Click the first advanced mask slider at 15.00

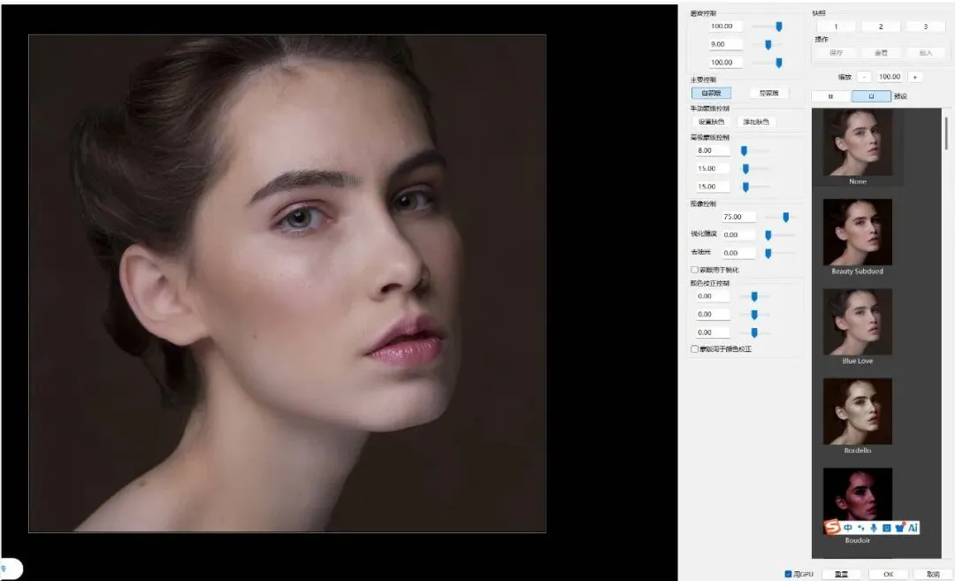pyautogui.click(x=745, y=169)
